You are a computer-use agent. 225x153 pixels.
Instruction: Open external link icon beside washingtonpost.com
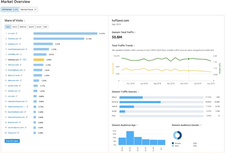click(26, 49)
